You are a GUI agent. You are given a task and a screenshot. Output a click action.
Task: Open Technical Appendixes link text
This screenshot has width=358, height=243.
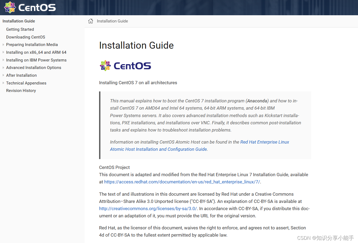coord(26,83)
